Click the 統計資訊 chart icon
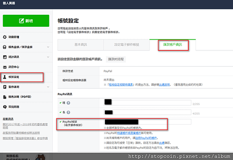233x160 pixels. (5, 57)
